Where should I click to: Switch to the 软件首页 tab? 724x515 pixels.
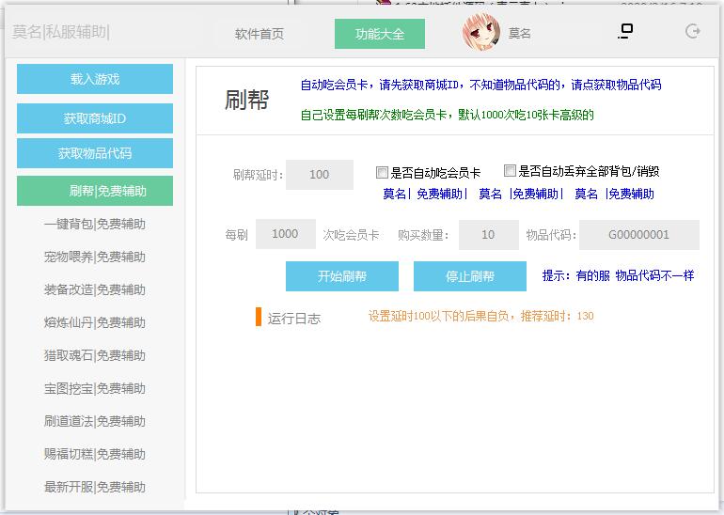coord(260,34)
